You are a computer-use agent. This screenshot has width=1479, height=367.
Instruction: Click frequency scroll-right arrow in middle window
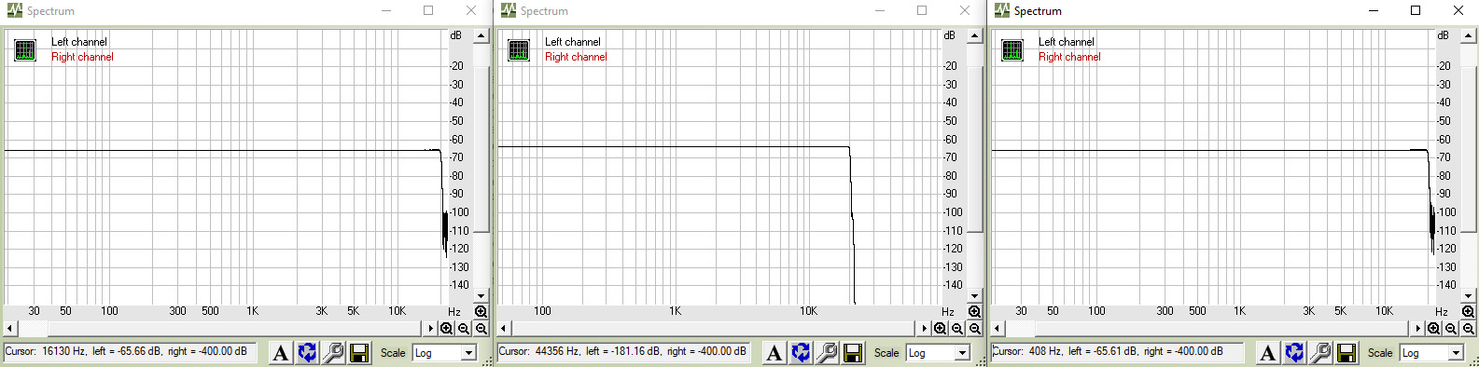tap(925, 329)
